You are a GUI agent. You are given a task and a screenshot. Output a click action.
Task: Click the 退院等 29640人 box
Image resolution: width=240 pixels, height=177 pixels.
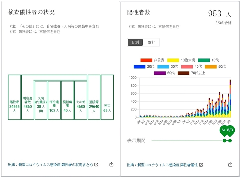click(94, 97)
